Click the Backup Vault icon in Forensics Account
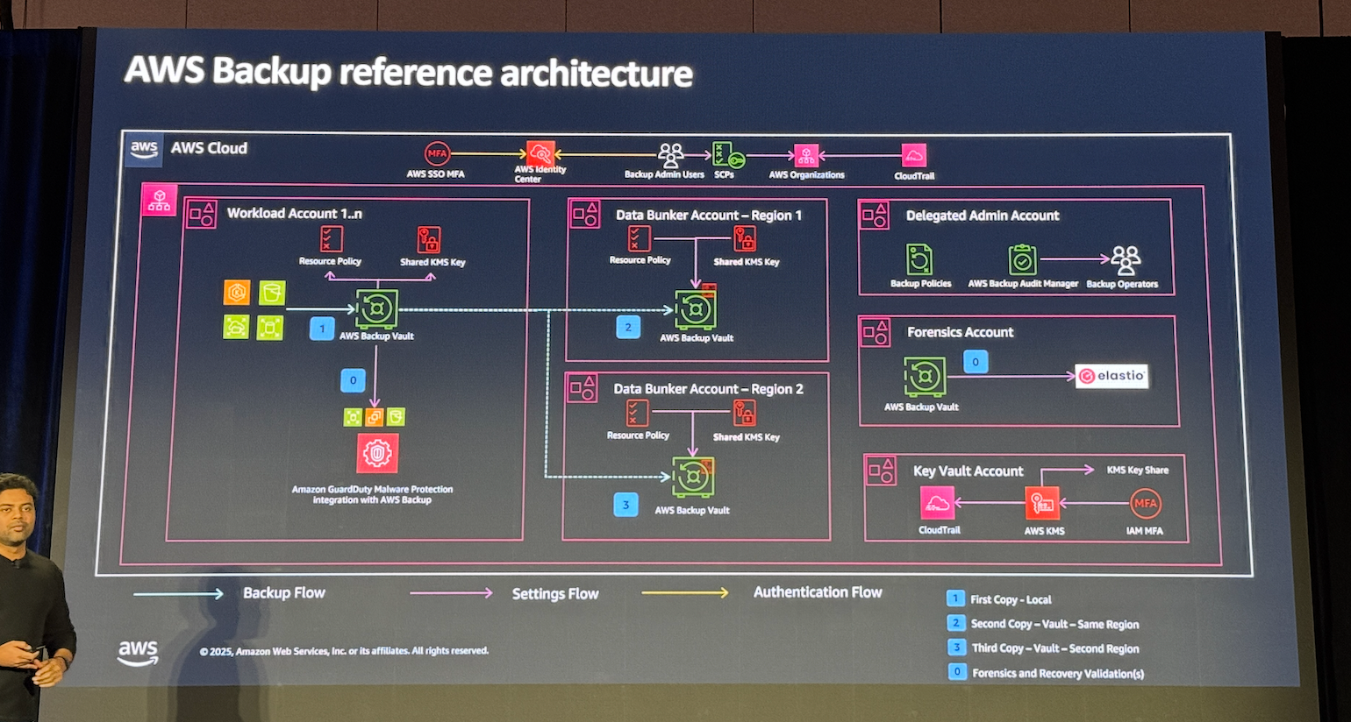Viewport: 1351px width, 722px height. pyautogui.click(x=924, y=377)
